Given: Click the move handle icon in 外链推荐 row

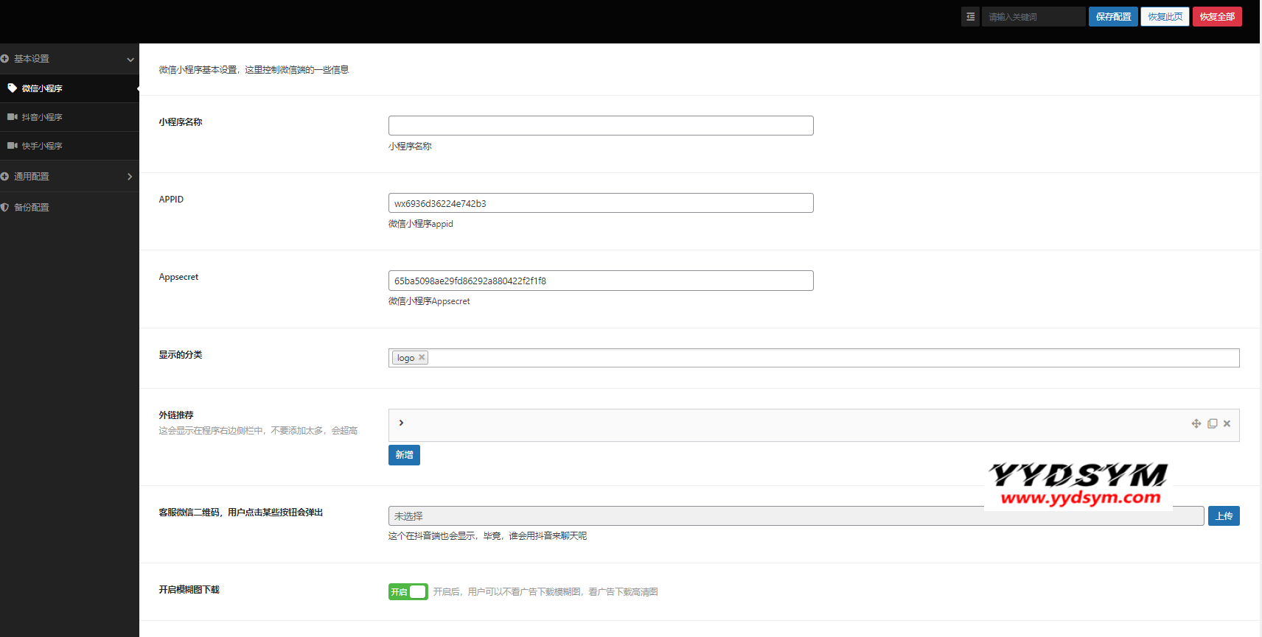Looking at the screenshot, I should pos(1196,423).
